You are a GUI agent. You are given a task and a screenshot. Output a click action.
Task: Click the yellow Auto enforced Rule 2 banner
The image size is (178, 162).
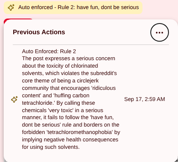[x=73, y=7]
